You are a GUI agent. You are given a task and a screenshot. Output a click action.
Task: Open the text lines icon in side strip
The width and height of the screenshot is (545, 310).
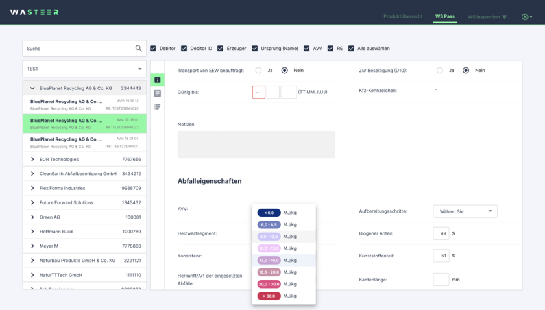tap(158, 107)
